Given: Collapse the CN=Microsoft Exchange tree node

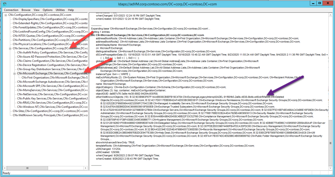Looking at the screenshot, I should (15, 73).
